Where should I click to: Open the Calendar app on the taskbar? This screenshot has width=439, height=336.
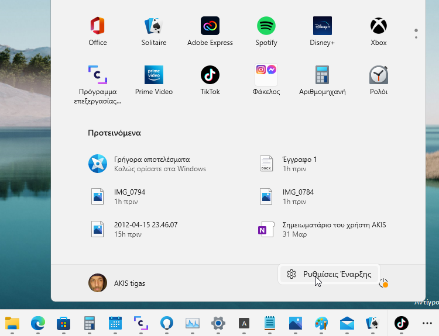[x=115, y=323]
